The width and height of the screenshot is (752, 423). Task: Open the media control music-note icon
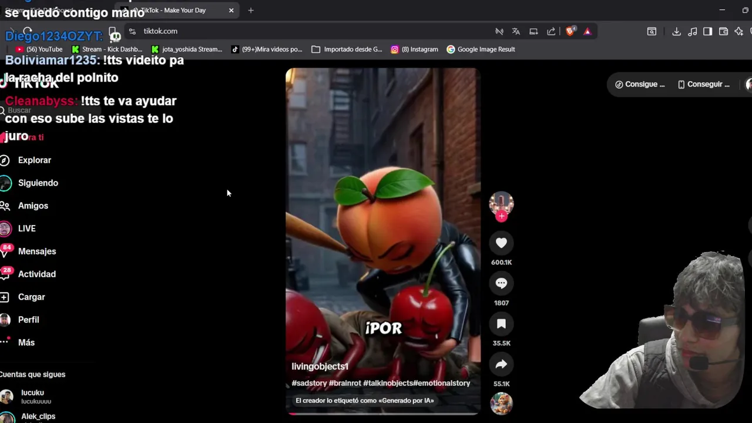pyautogui.click(x=693, y=32)
